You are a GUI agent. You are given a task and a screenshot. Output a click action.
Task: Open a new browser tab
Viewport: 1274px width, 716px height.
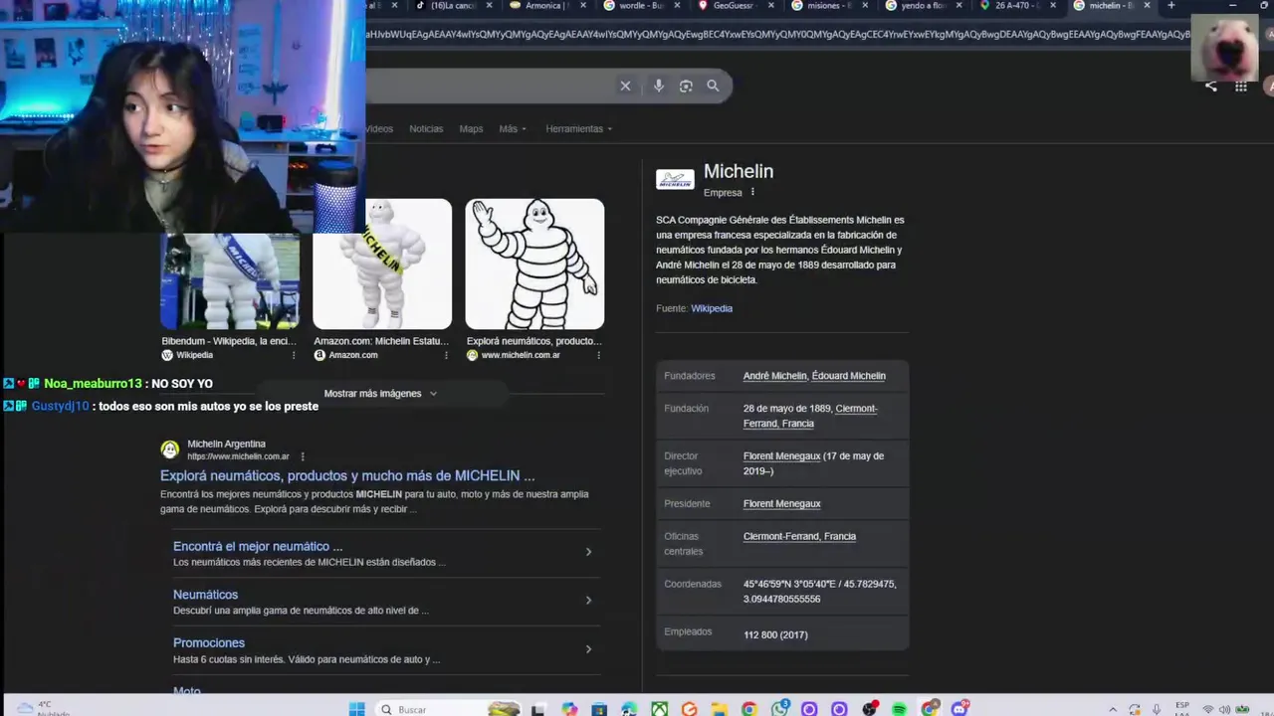1170,5
